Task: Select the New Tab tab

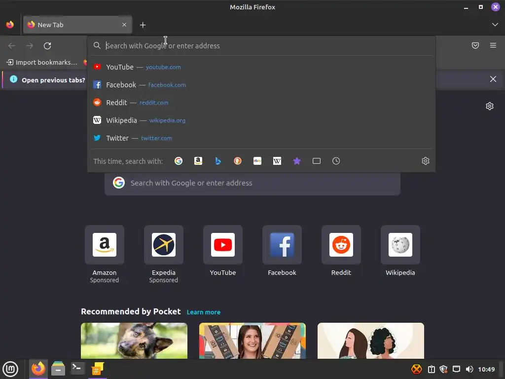Action: coord(77,25)
